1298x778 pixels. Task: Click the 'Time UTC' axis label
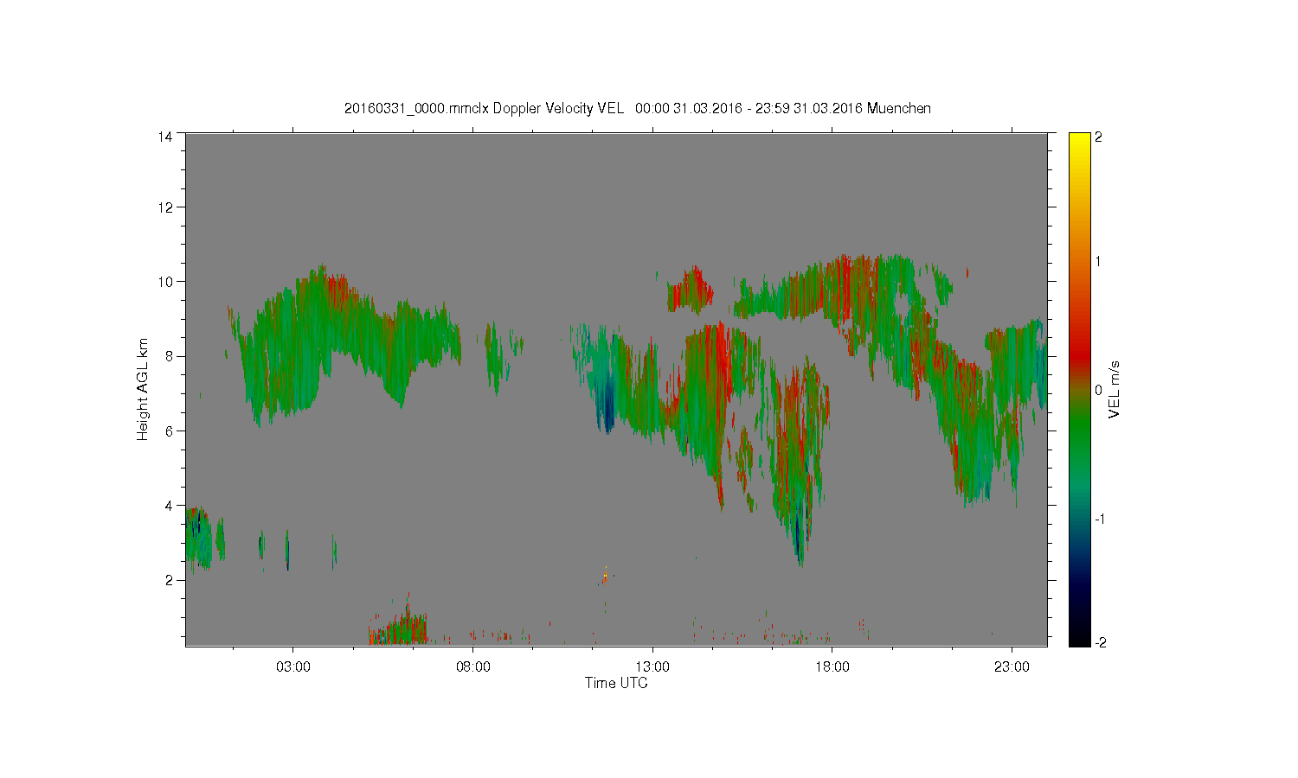click(616, 683)
